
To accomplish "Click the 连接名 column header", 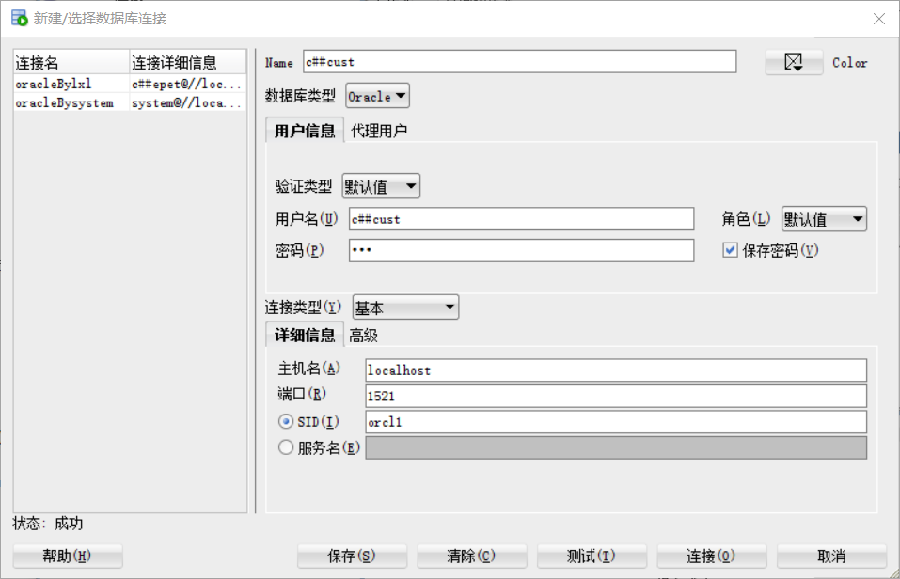I will 71,62.
